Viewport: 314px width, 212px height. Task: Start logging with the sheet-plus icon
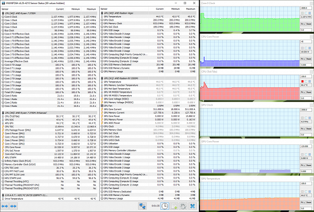(x=174, y=206)
